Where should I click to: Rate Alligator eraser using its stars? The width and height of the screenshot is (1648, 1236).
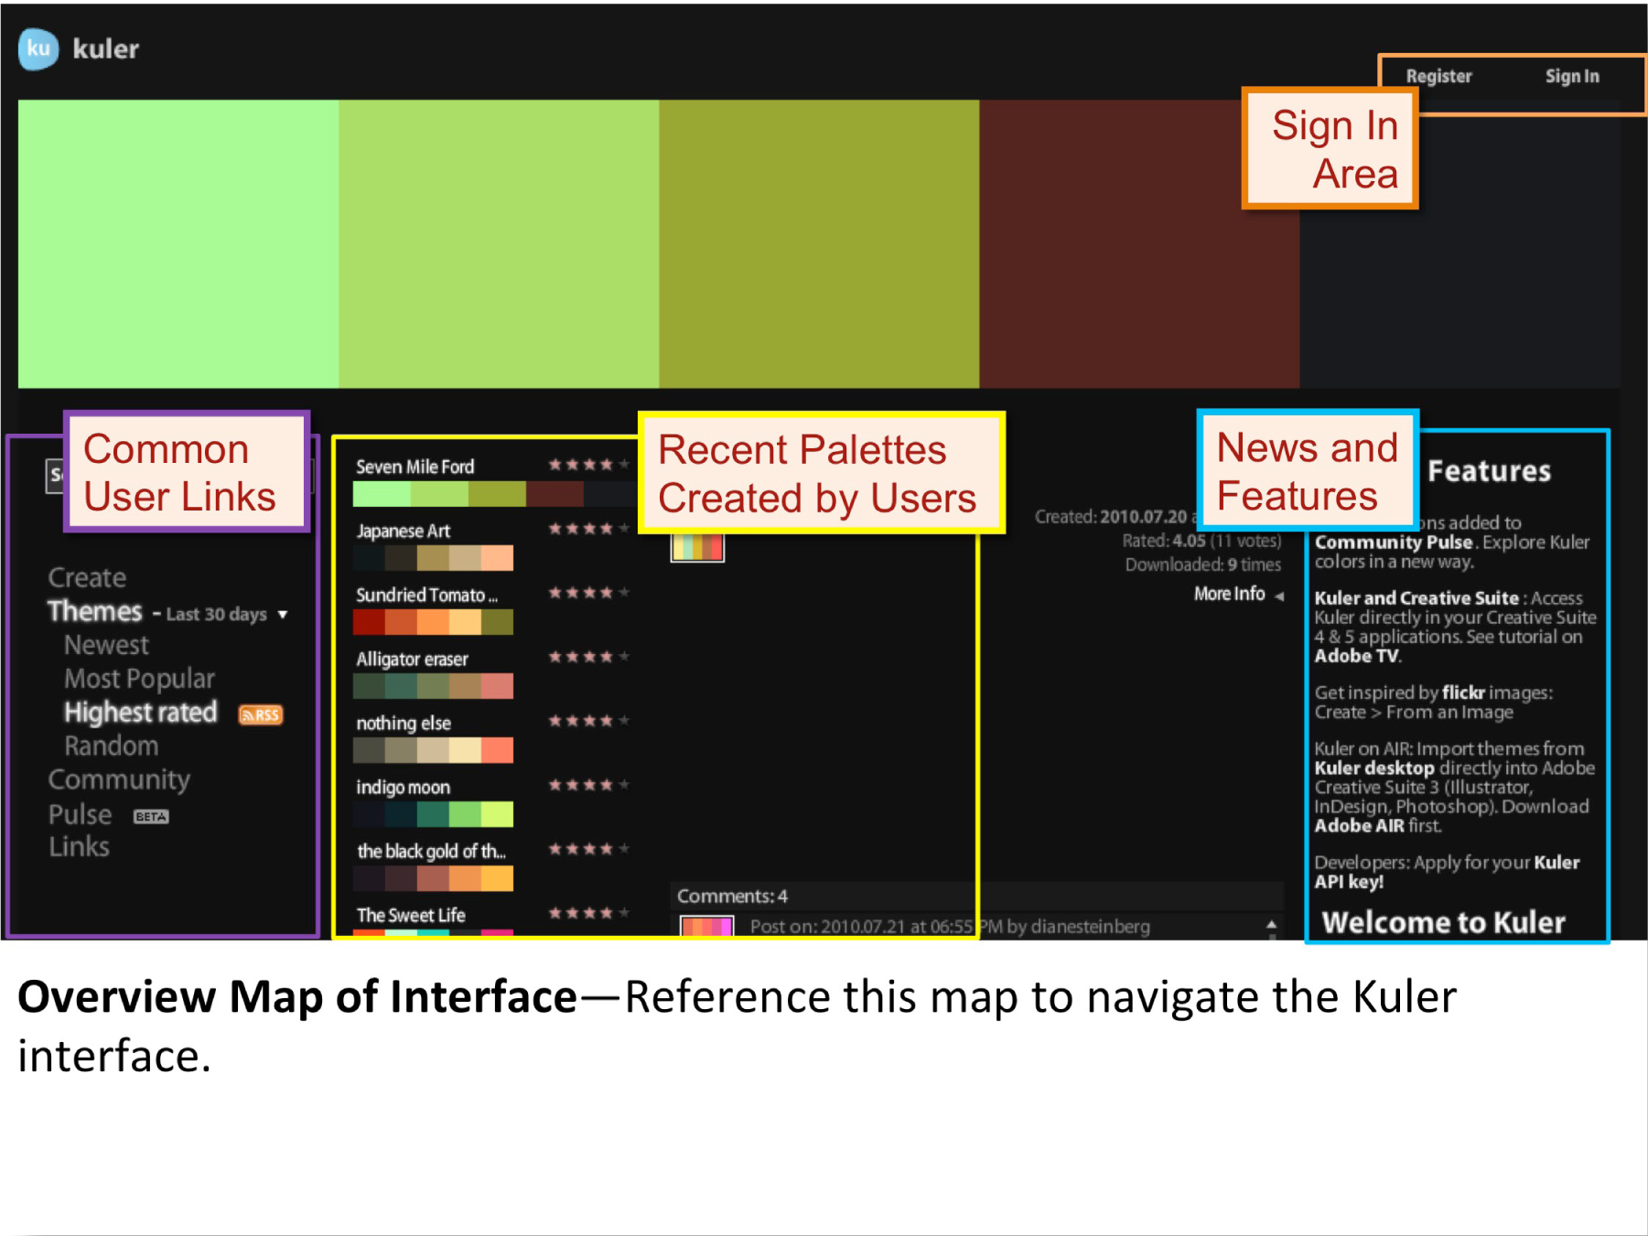click(x=588, y=657)
